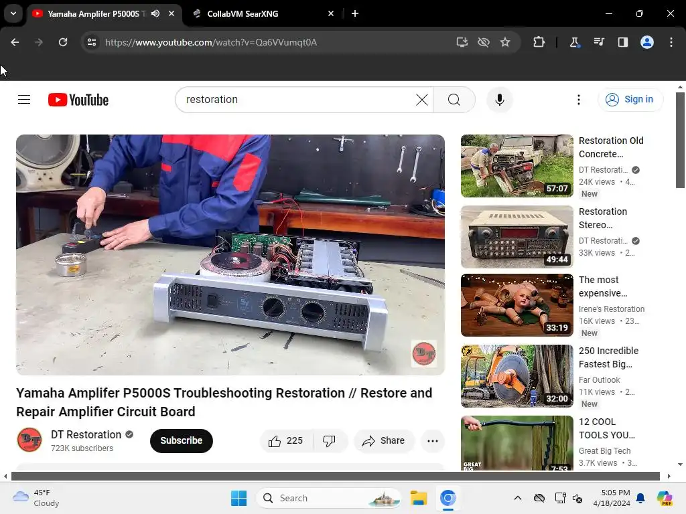
Task: Clear the search query with X
Action: point(422,100)
